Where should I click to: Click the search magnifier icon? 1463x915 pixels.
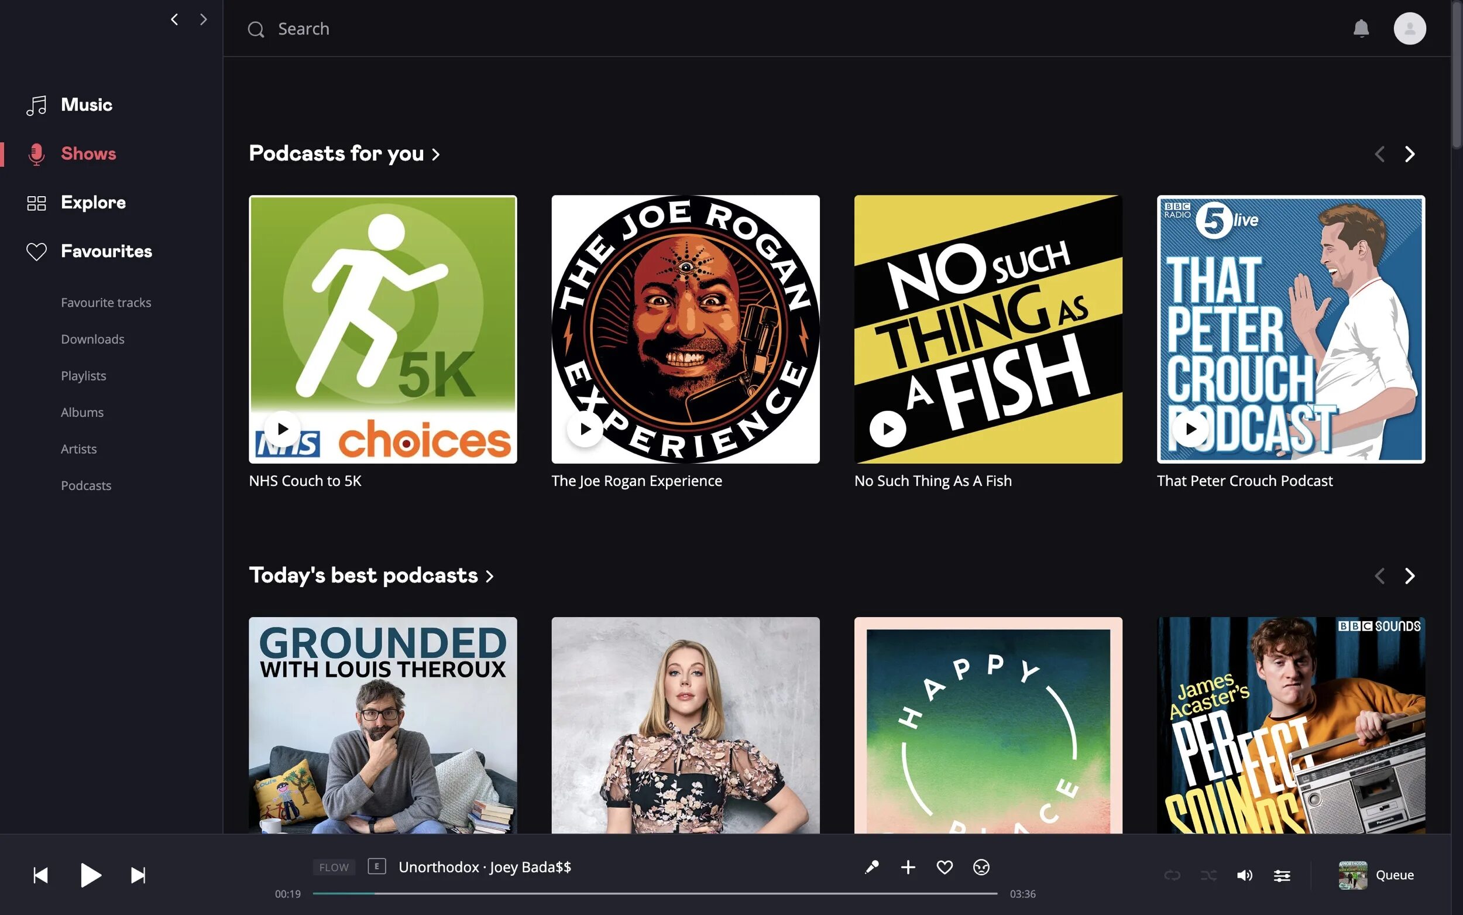click(256, 29)
